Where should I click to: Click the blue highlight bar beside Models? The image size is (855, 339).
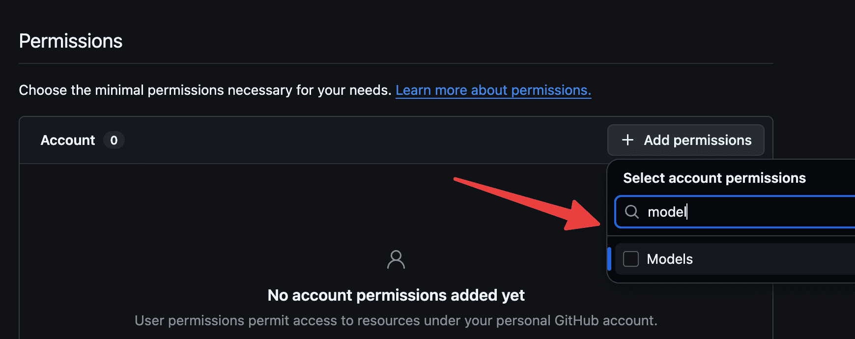[609, 259]
